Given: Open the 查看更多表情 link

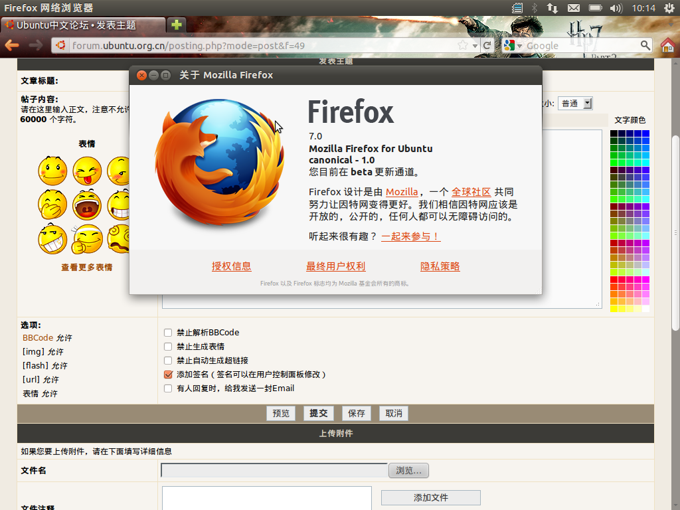Looking at the screenshot, I should (x=87, y=267).
